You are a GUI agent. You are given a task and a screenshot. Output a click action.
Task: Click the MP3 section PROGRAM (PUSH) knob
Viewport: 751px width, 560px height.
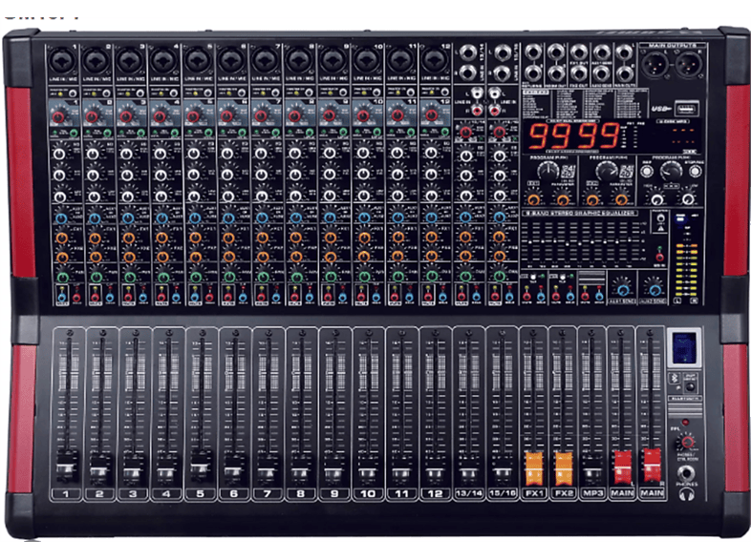coord(671,171)
